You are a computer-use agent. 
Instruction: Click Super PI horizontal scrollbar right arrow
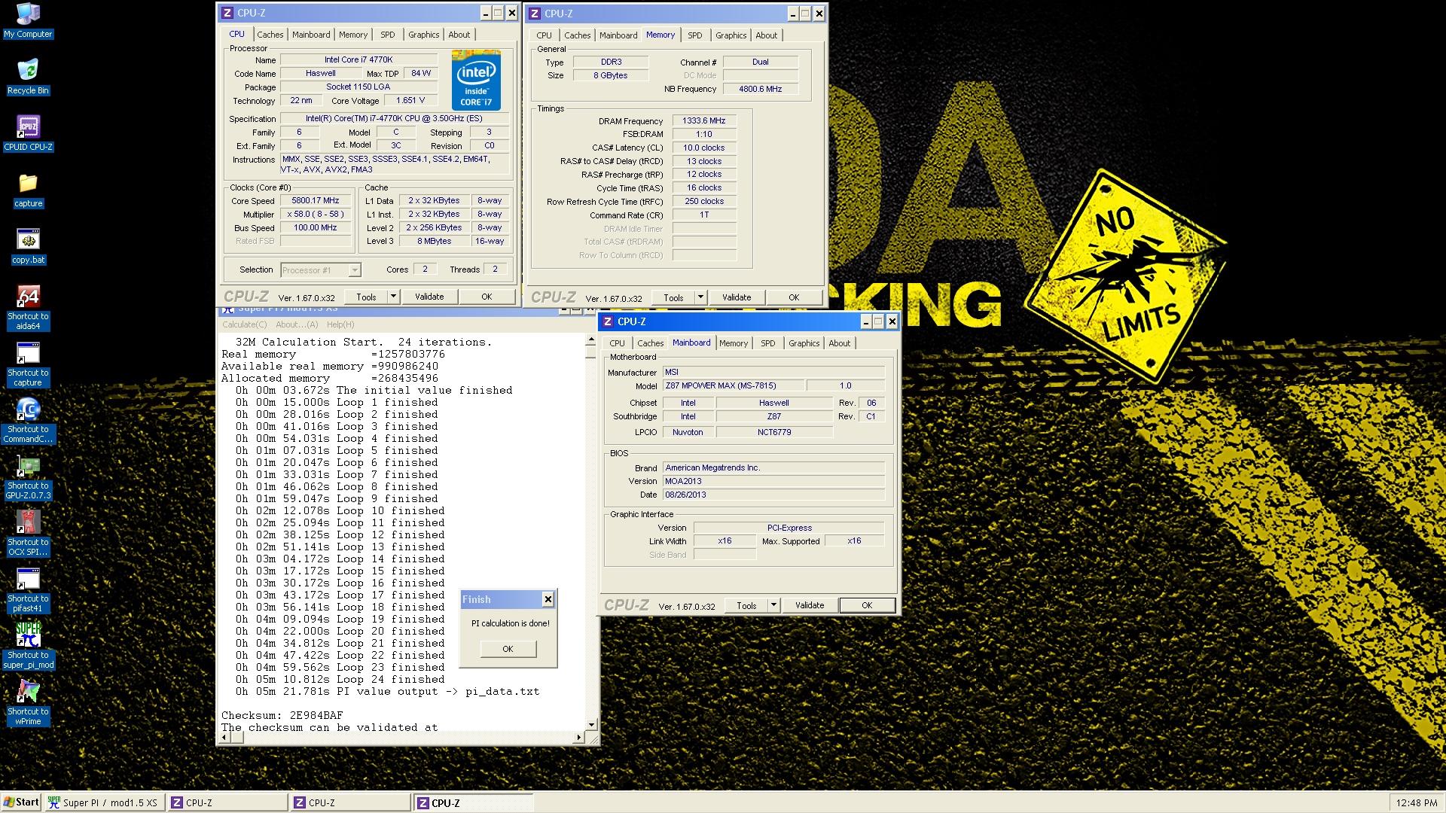[x=579, y=738]
